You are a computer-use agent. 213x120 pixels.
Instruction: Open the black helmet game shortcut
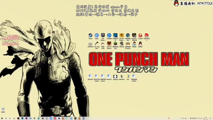point(122,45)
